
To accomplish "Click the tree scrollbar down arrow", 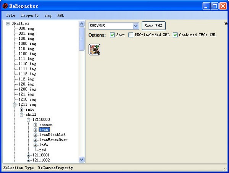I will 82,159.
